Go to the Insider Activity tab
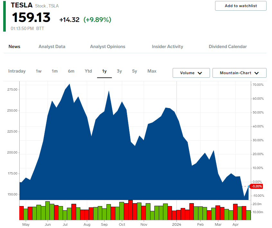 pos(168,46)
